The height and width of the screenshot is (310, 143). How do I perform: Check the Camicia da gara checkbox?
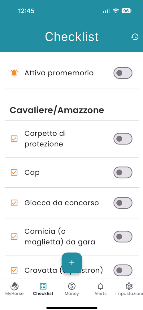pyautogui.click(x=14, y=237)
